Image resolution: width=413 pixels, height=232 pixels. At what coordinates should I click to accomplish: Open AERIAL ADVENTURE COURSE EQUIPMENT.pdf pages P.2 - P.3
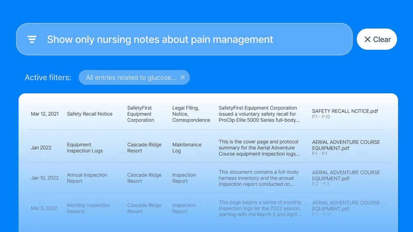(346, 178)
